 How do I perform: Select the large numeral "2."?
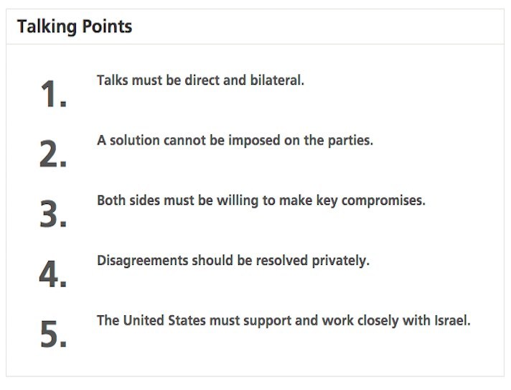pyautogui.click(x=52, y=154)
